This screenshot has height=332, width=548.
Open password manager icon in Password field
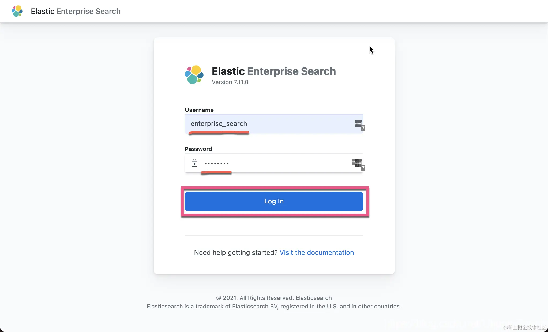click(357, 163)
